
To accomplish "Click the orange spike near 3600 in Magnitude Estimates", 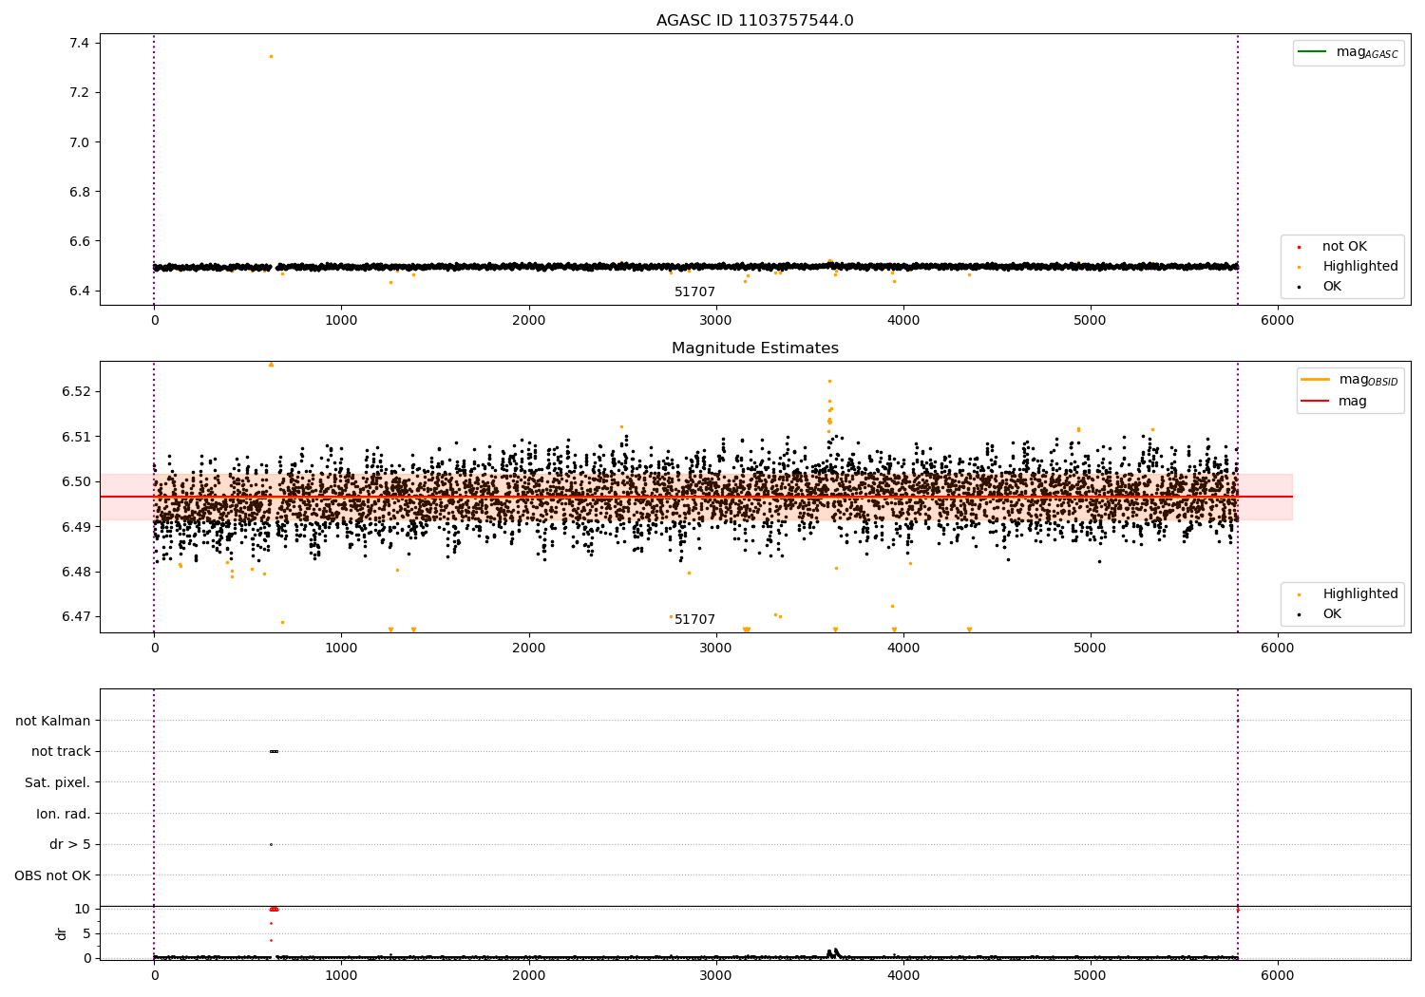I will [829, 408].
